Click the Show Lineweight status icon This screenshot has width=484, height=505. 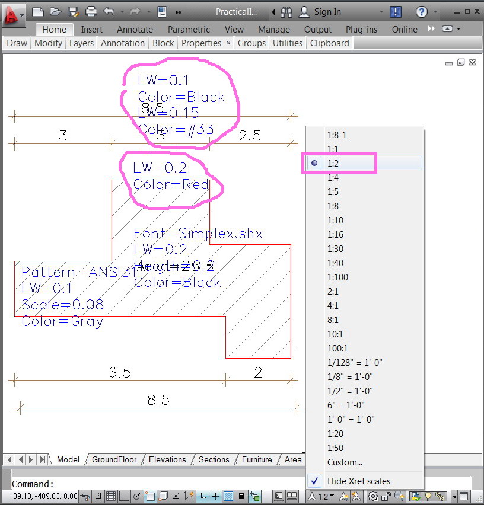(215, 496)
